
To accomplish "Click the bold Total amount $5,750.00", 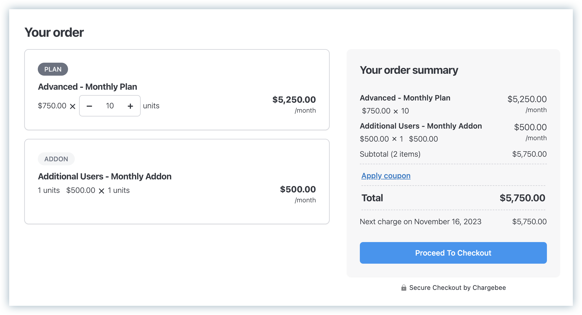I will point(522,198).
